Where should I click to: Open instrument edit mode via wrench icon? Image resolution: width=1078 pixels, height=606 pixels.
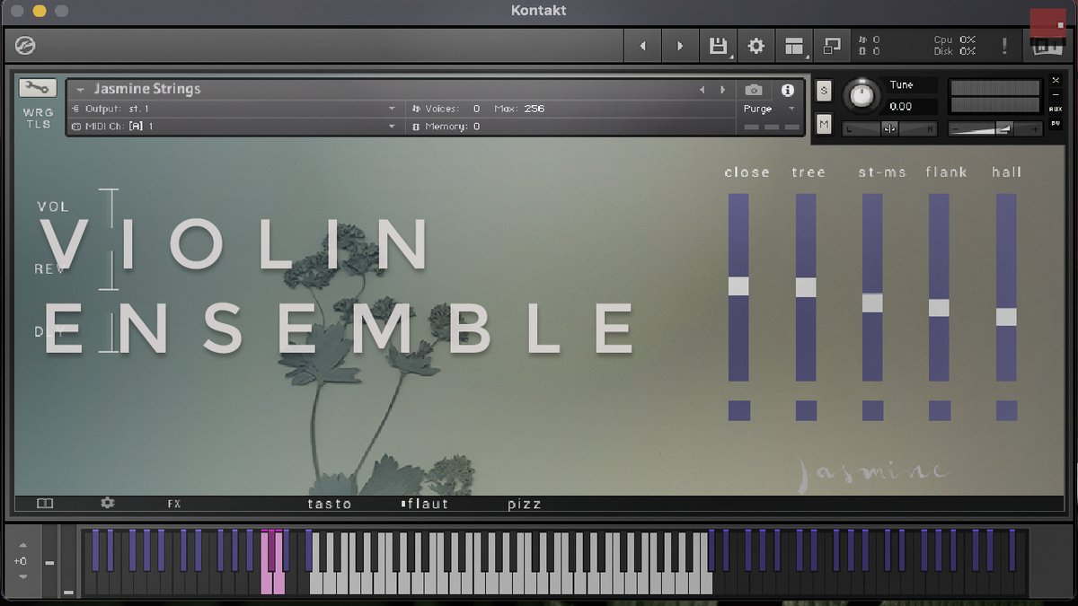(37, 87)
